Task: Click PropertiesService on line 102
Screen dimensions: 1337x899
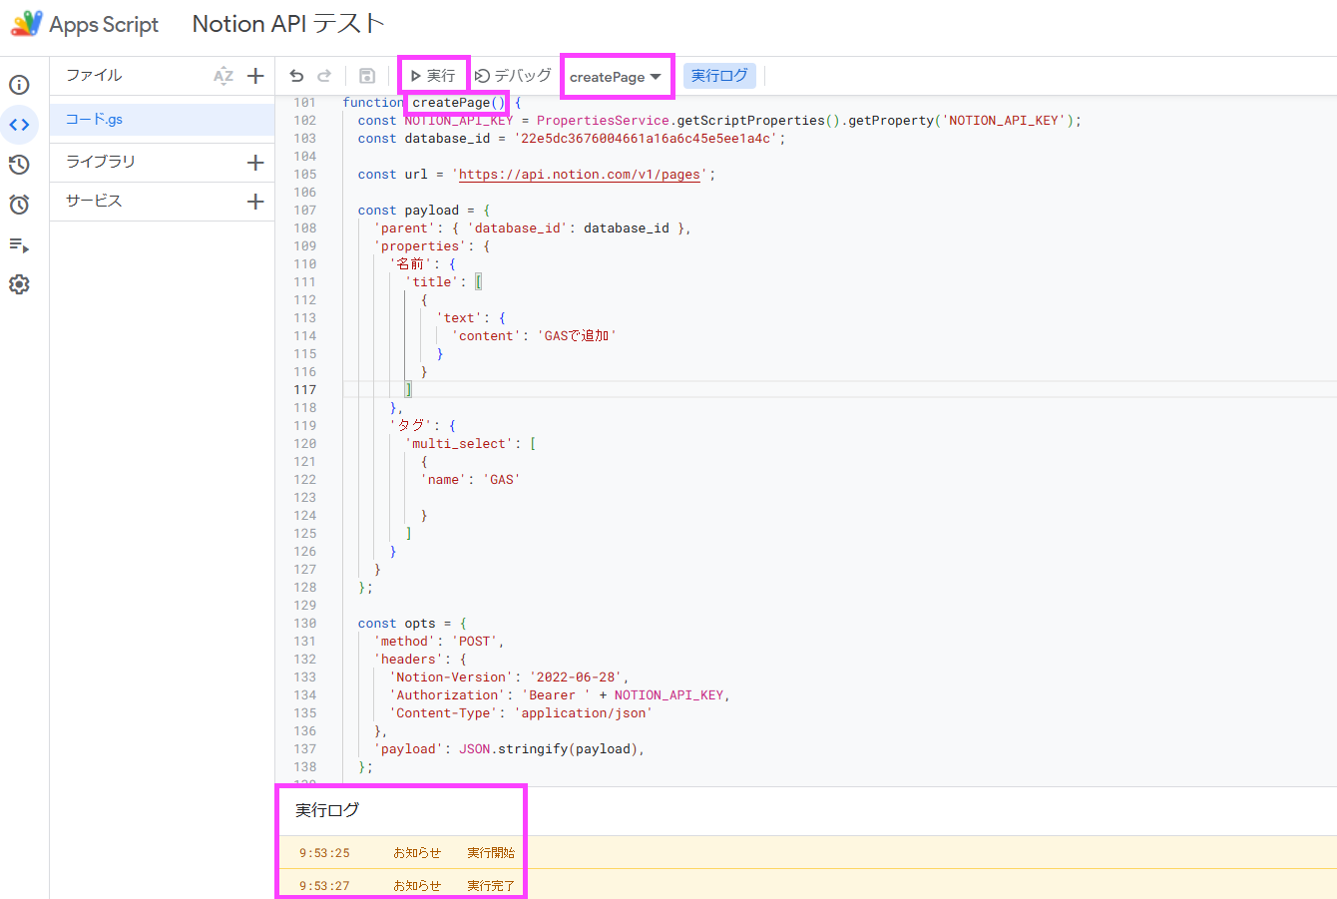Action: point(603,121)
